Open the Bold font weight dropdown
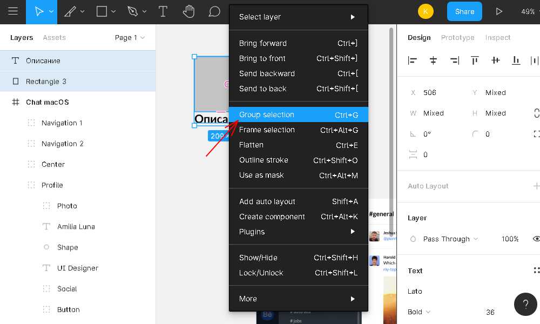 pyautogui.click(x=420, y=312)
